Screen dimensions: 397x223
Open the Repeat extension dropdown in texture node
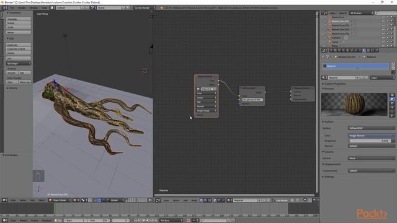[207, 107]
